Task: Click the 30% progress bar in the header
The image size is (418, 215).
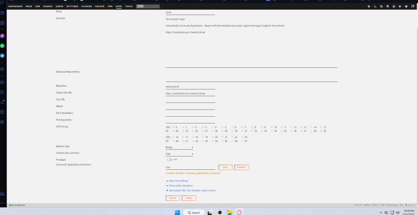Action: click(x=148, y=6)
